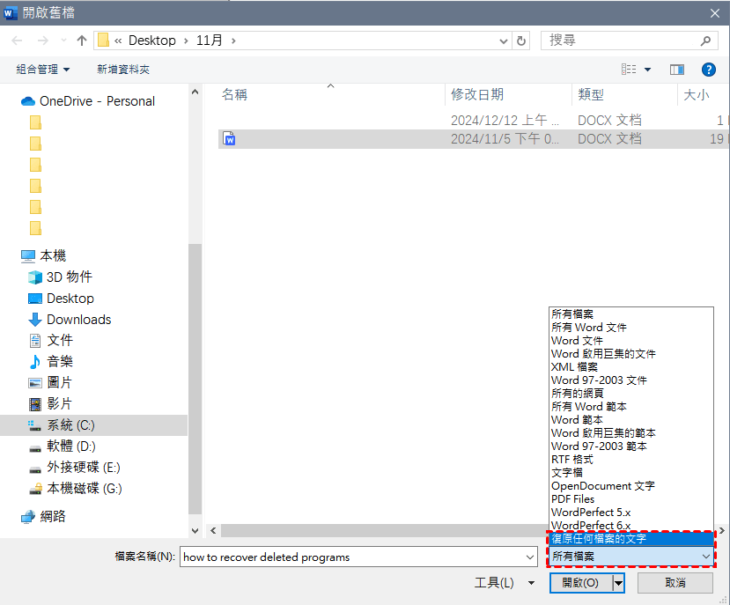The image size is (730, 605).
Task: Go forward with the forward arrow
Action: tap(43, 41)
